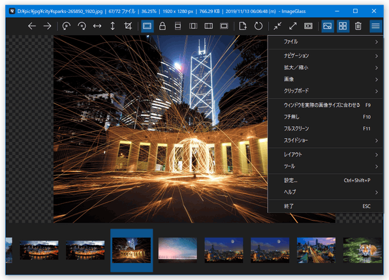Image resolution: width=389 pixels, height=280 pixels.
Task: Click フチ無し frameless option
Action: click(x=326, y=117)
